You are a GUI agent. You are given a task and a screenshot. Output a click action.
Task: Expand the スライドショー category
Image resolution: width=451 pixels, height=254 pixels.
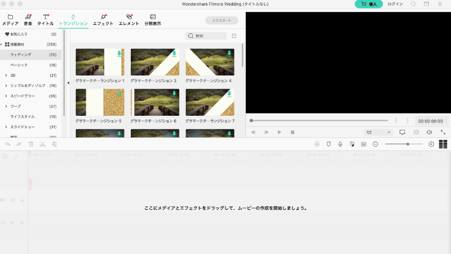pos(6,127)
